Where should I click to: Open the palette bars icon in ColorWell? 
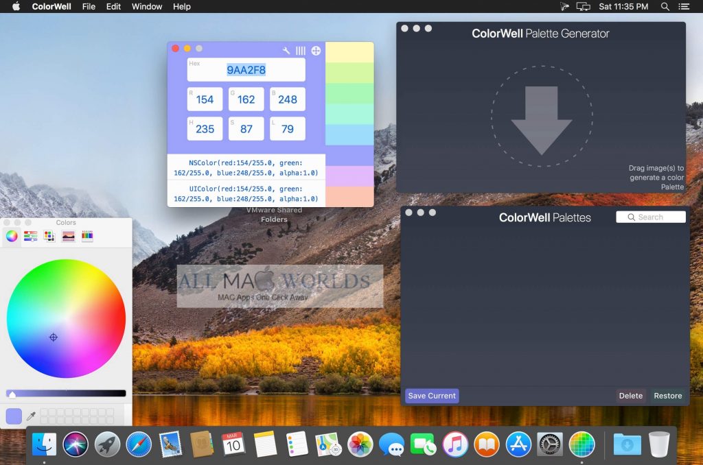(301, 51)
